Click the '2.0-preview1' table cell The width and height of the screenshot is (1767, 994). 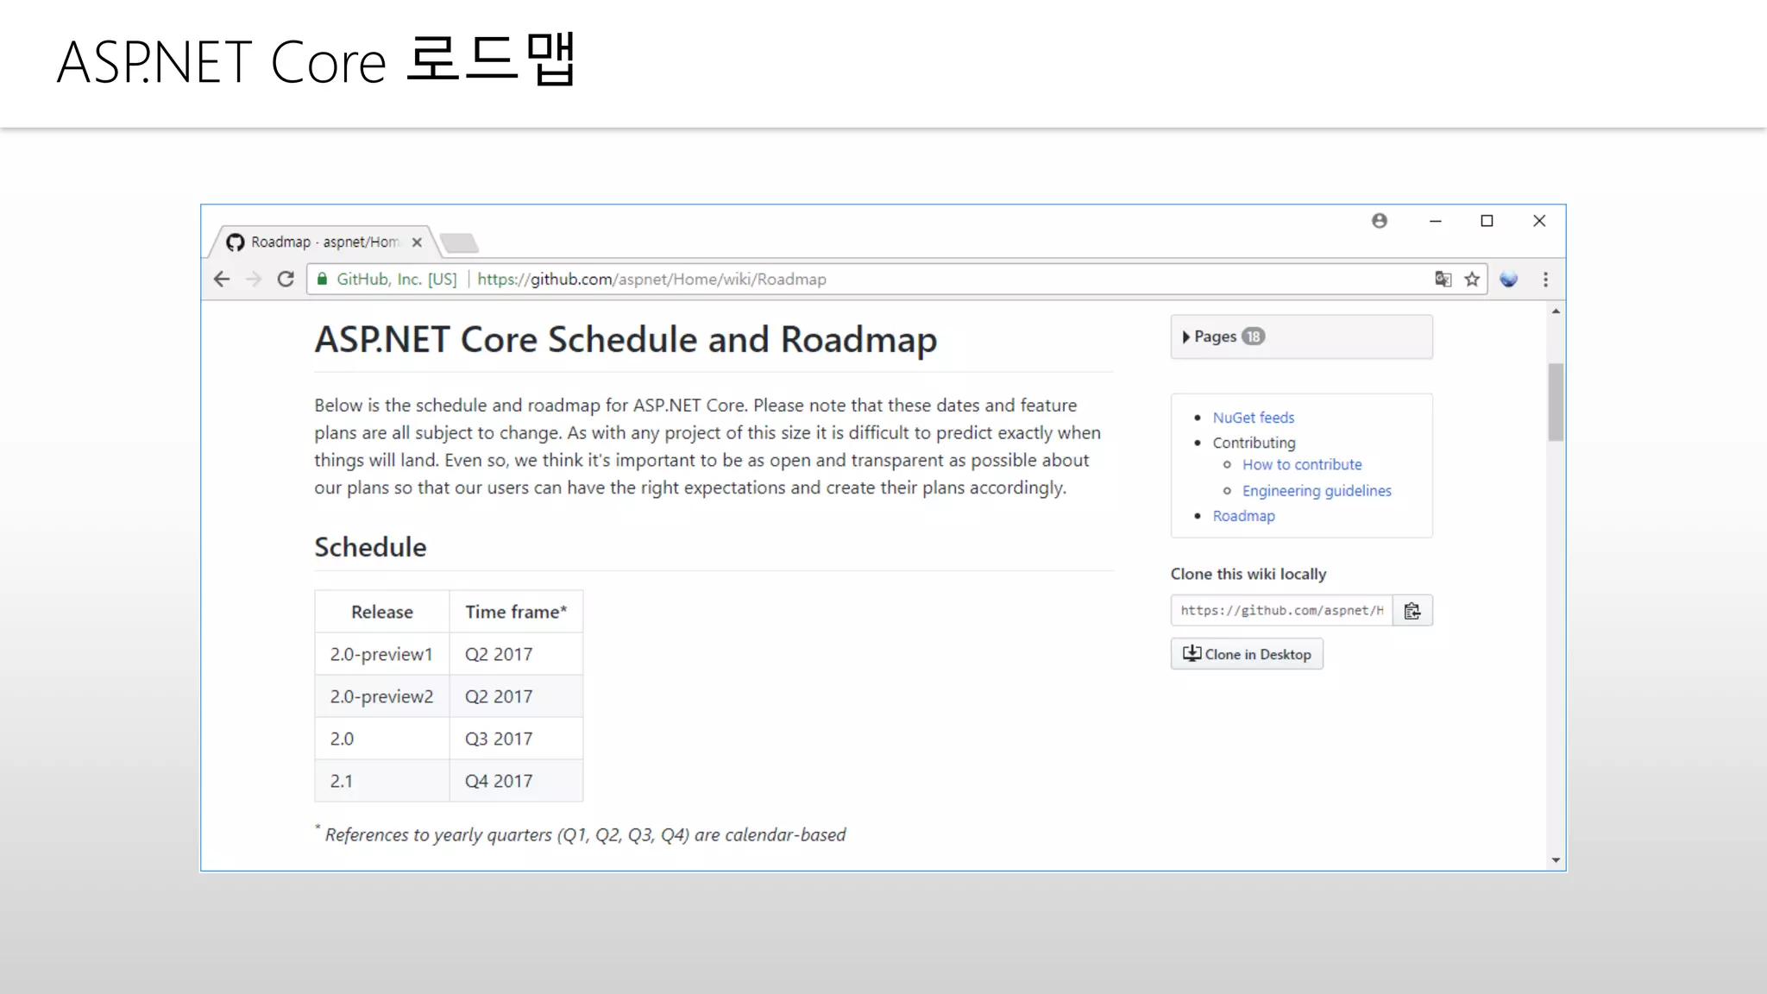coord(381,654)
